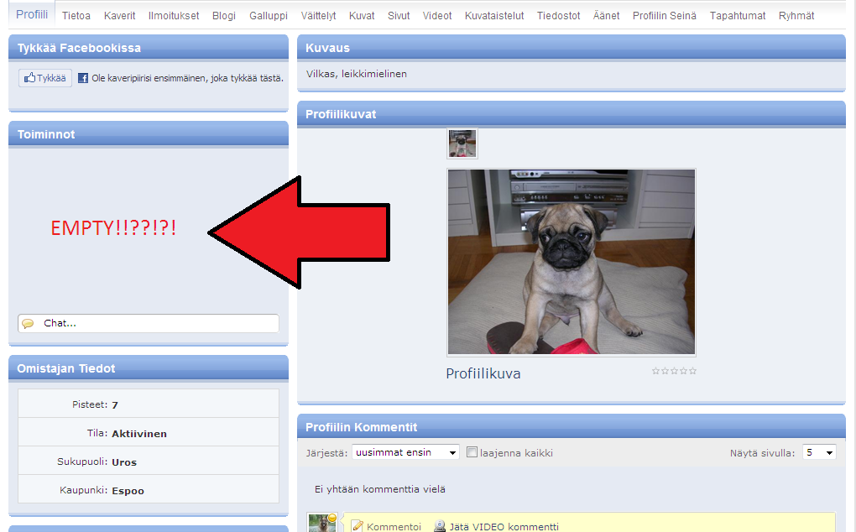Viewport: 856px width, 532px height.
Task: Click the Chat input field
Action: pos(149,323)
